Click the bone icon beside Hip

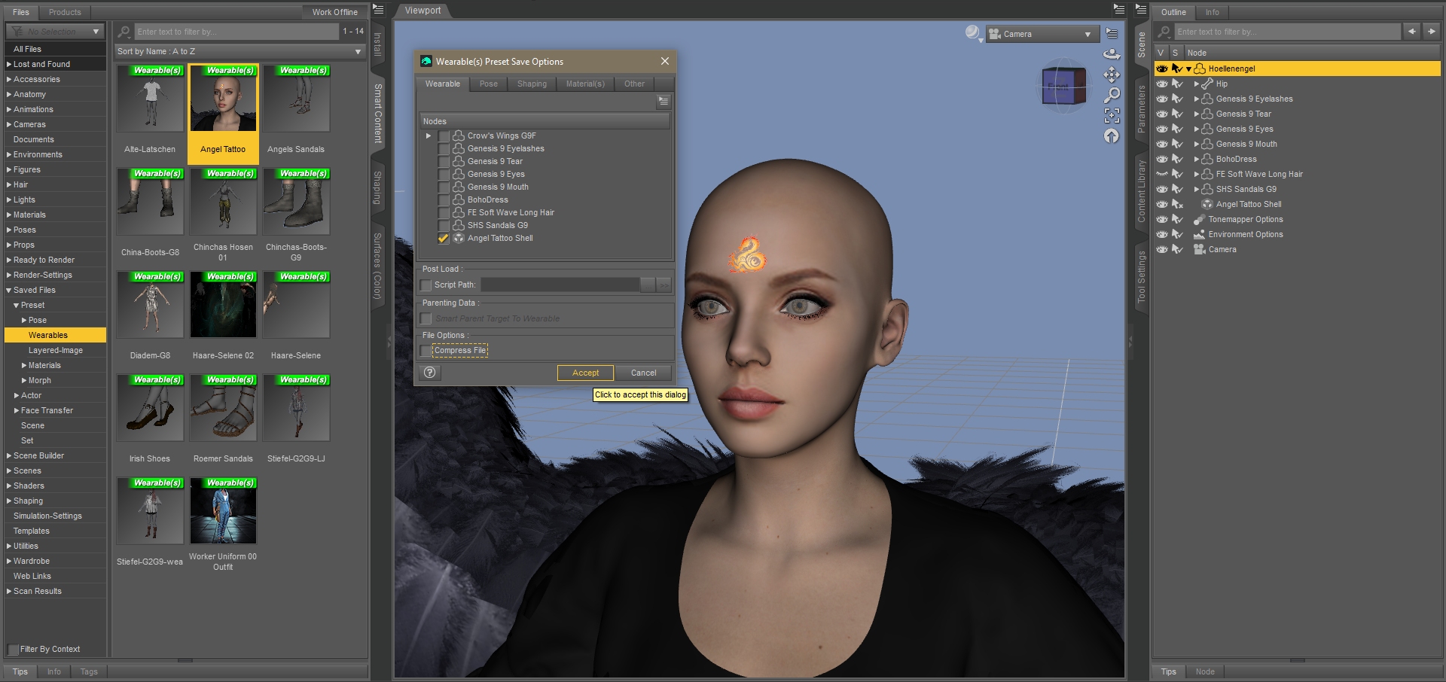pos(1207,84)
